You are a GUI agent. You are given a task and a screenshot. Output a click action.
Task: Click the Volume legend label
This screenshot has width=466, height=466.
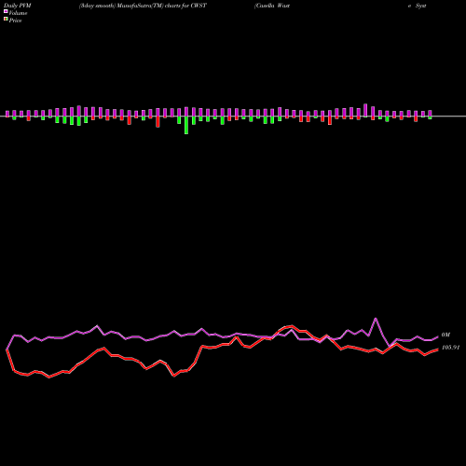point(18,13)
